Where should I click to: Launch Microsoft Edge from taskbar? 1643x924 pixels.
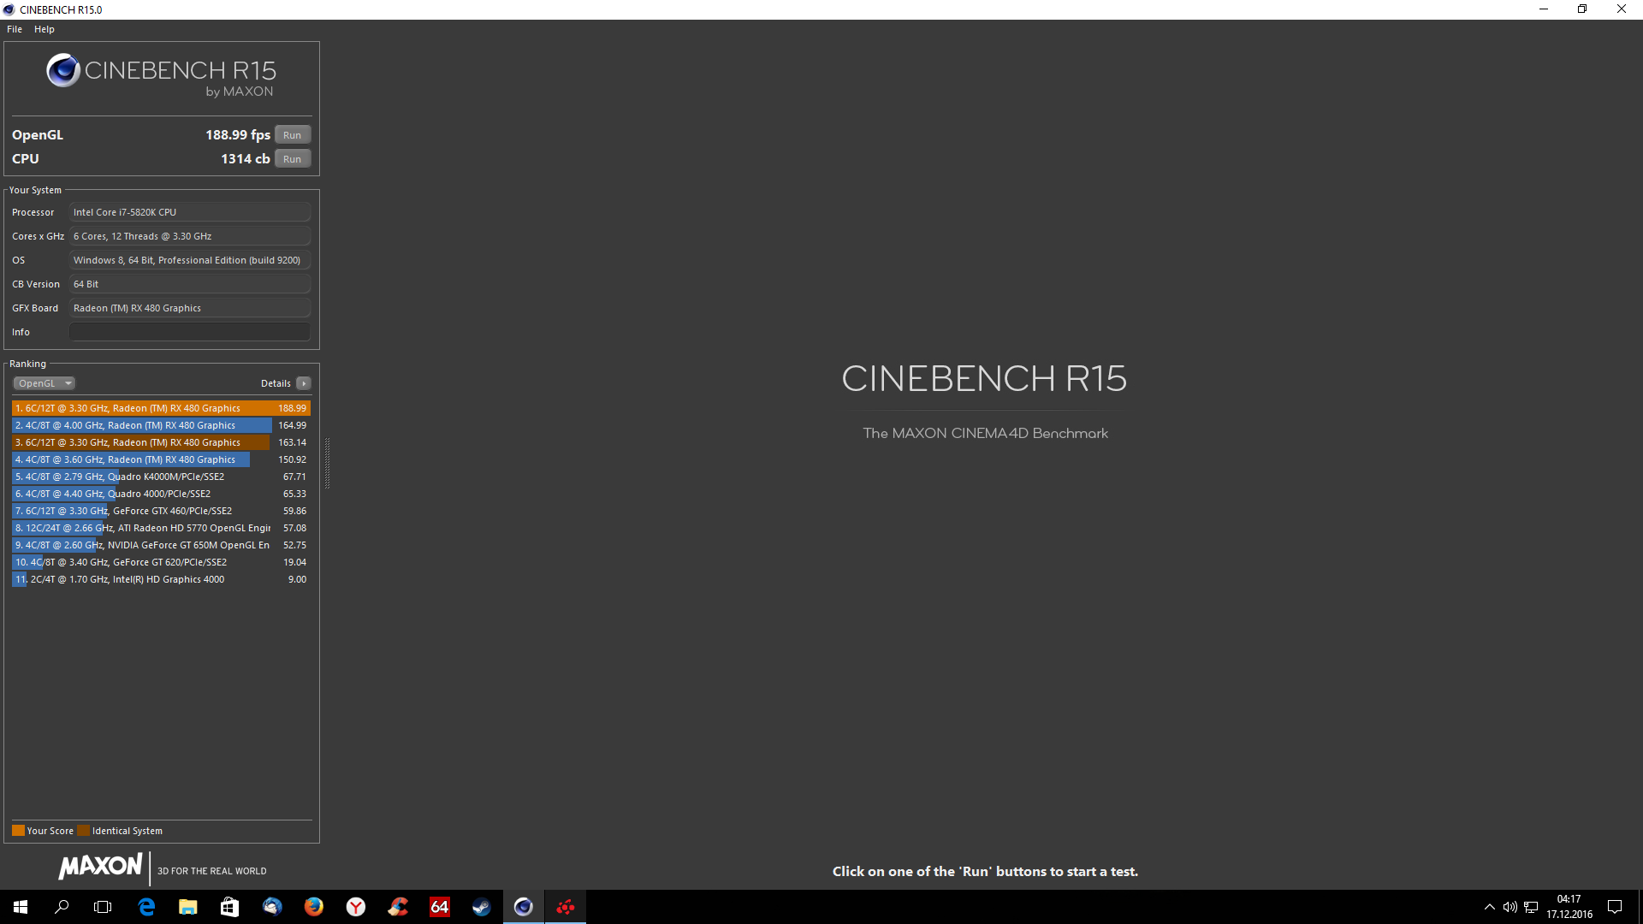pyautogui.click(x=146, y=907)
